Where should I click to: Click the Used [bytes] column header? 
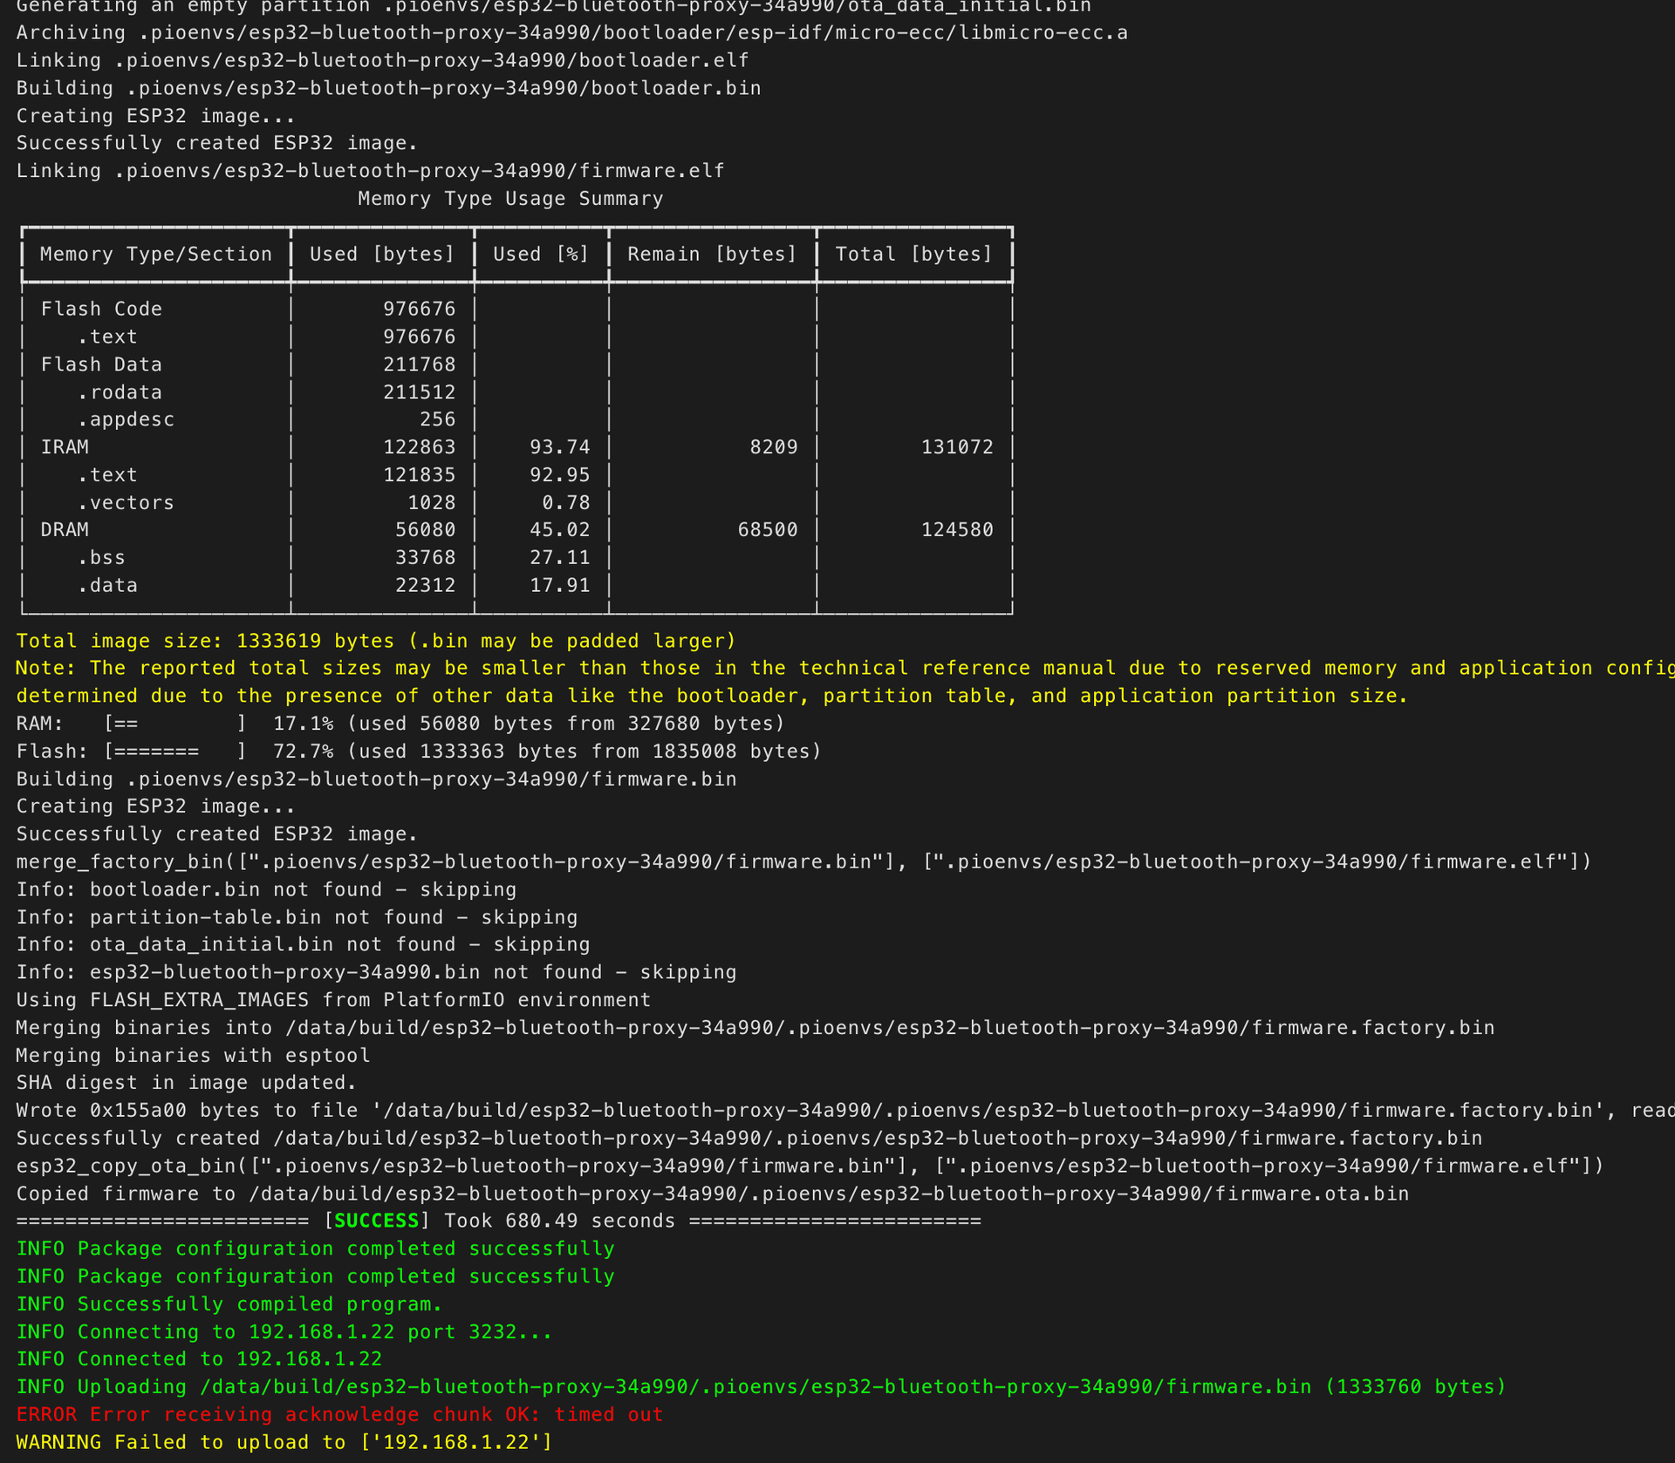click(x=382, y=255)
